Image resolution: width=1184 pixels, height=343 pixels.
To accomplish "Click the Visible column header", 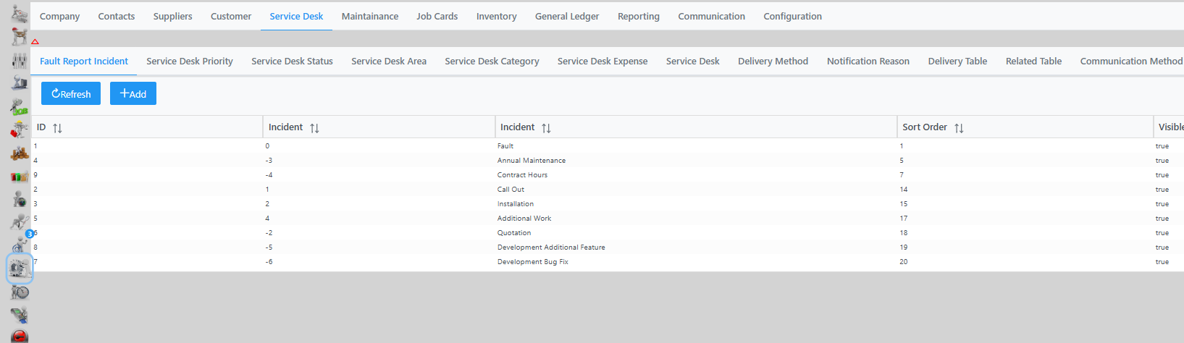I will [x=1170, y=127].
